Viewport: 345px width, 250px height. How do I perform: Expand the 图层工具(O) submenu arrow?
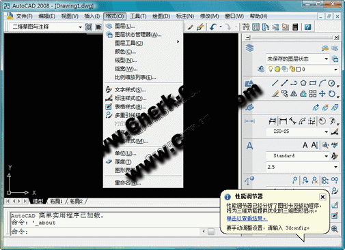click(x=178, y=42)
